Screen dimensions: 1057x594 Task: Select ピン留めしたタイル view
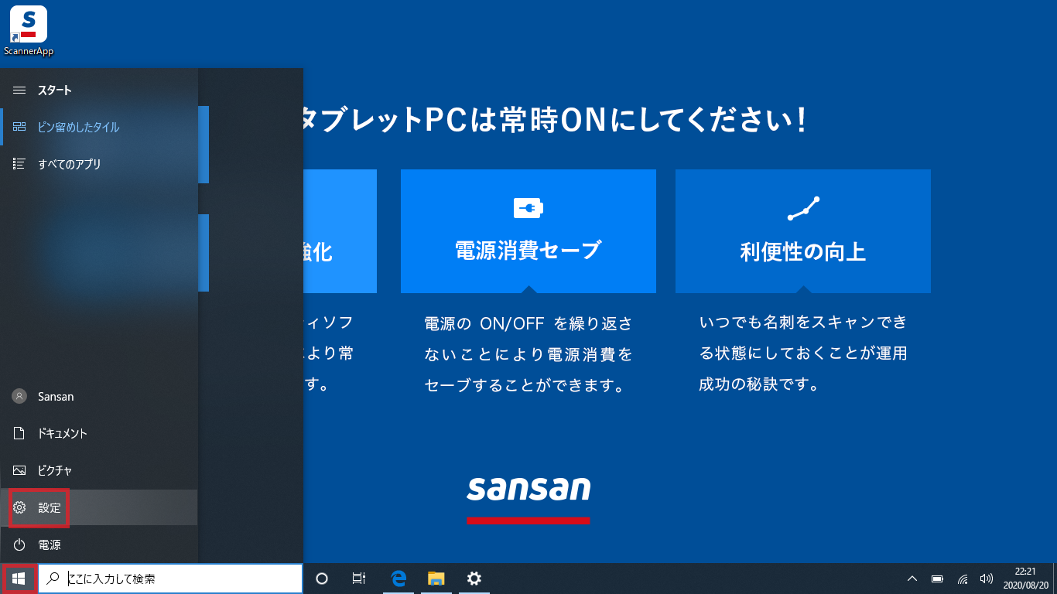coord(77,128)
